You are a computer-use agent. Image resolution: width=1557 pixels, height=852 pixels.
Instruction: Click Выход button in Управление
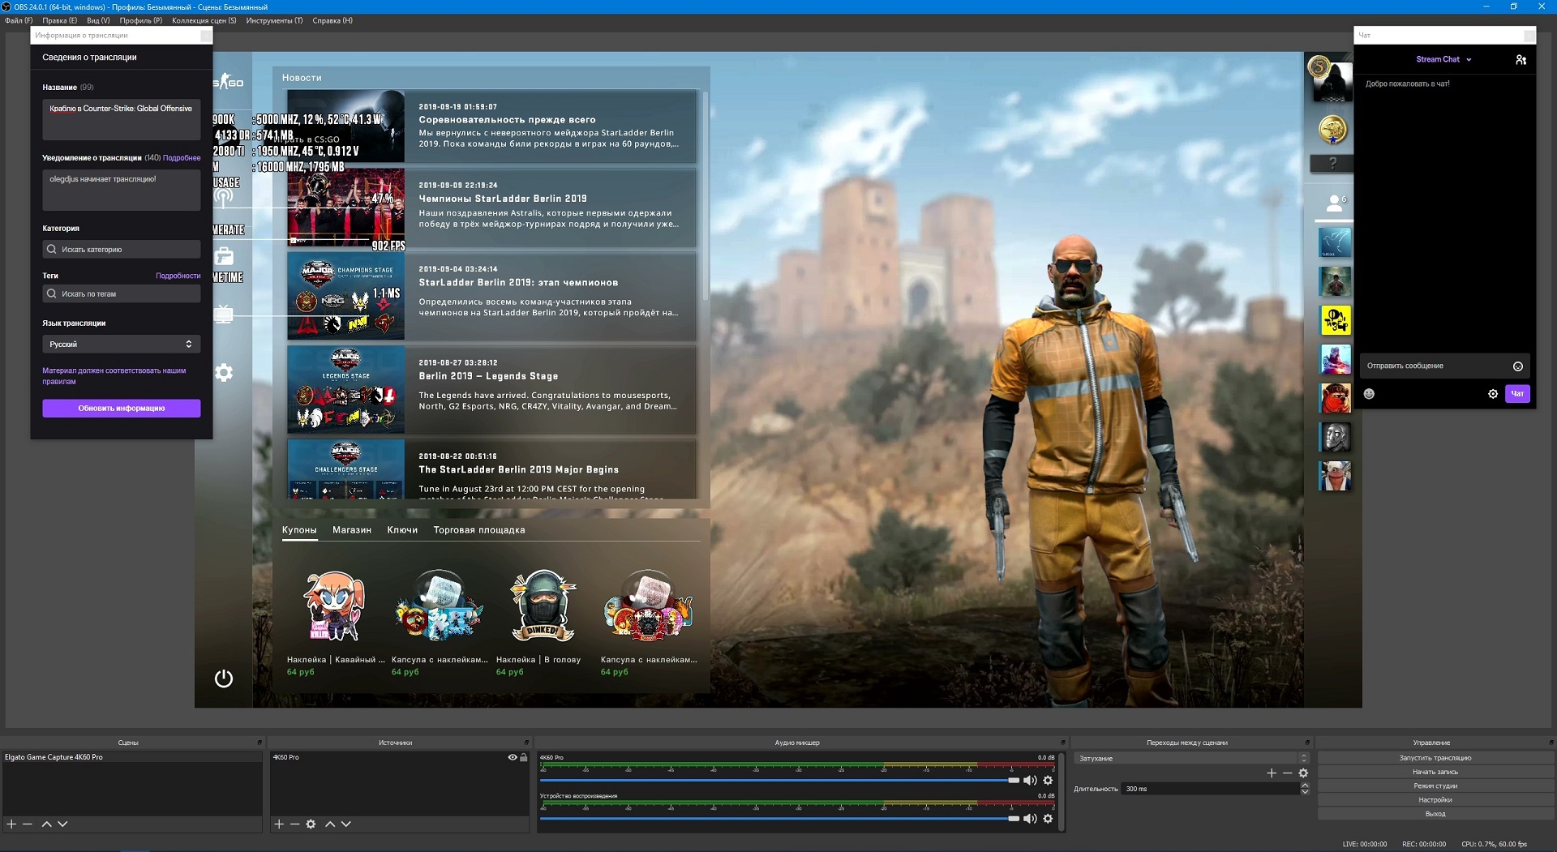point(1435,813)
